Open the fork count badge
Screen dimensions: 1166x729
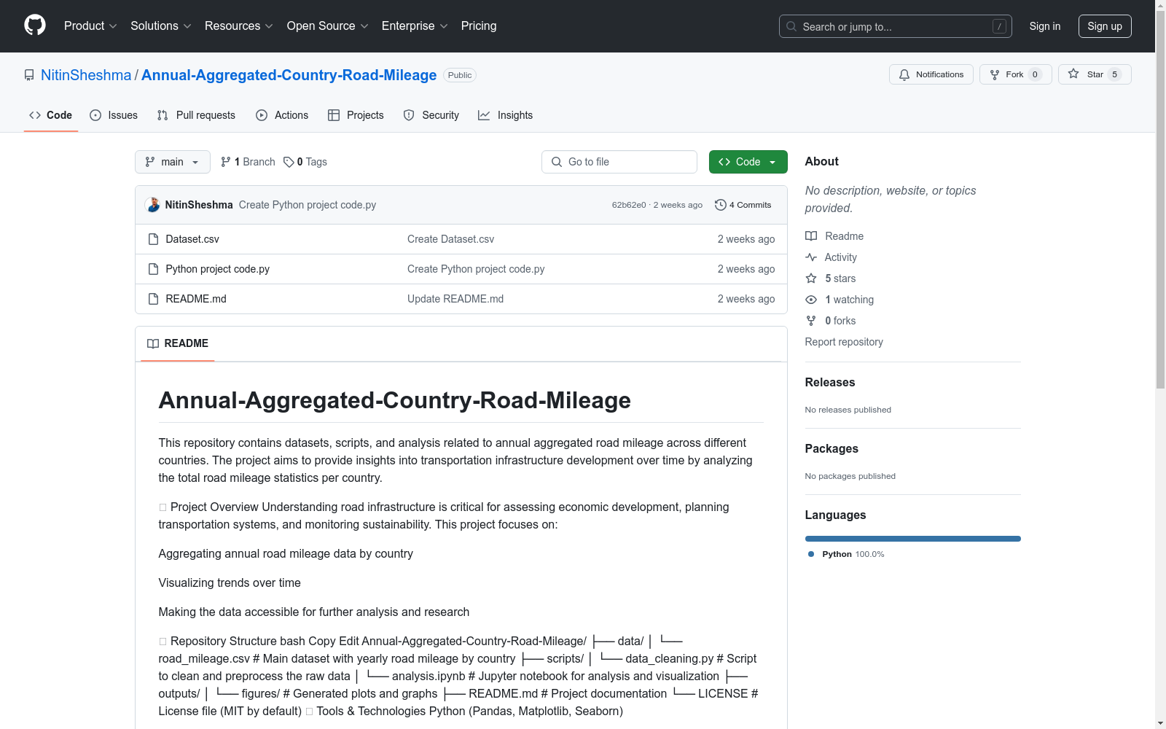point(1035,74)
